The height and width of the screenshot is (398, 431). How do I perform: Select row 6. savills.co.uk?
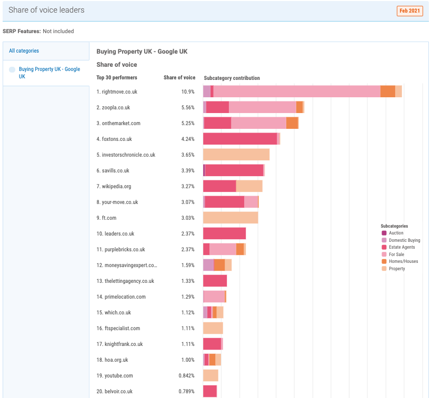click(x=113, y=170)
